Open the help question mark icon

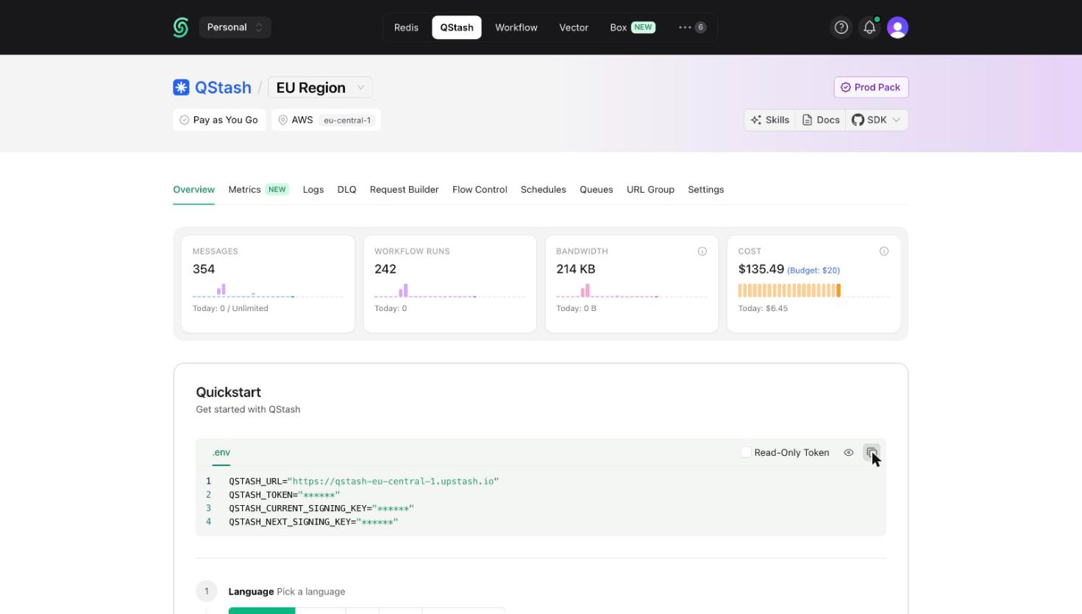pyautogui.click(x=841, y=27)
